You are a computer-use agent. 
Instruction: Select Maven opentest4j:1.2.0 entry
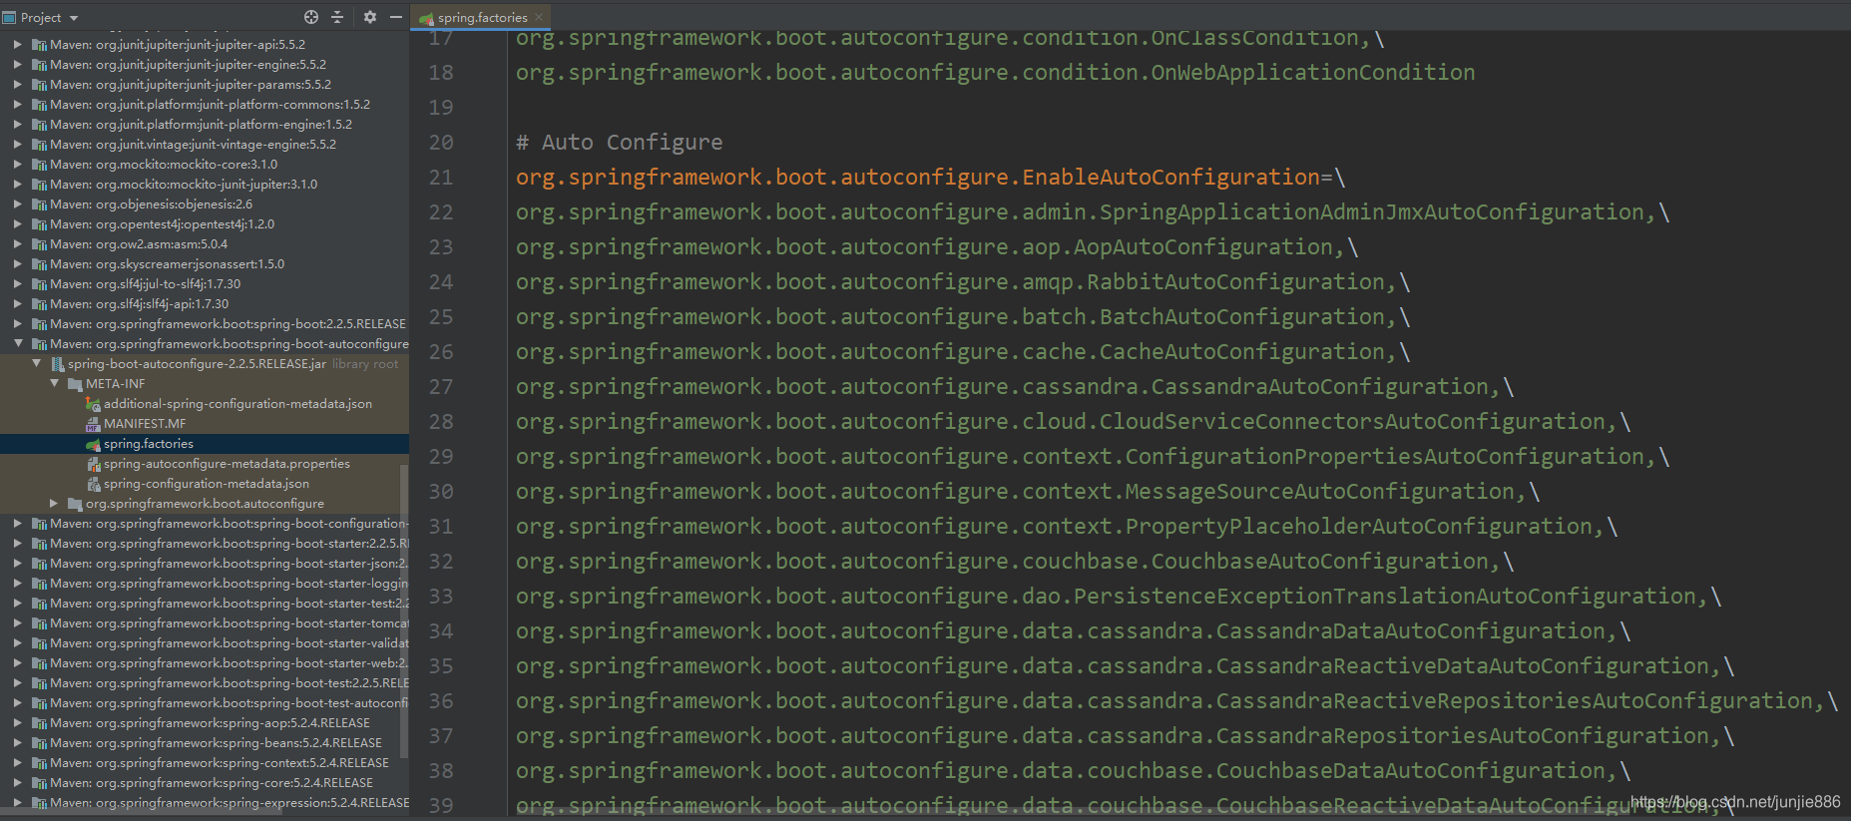click(x=162, y=224)
